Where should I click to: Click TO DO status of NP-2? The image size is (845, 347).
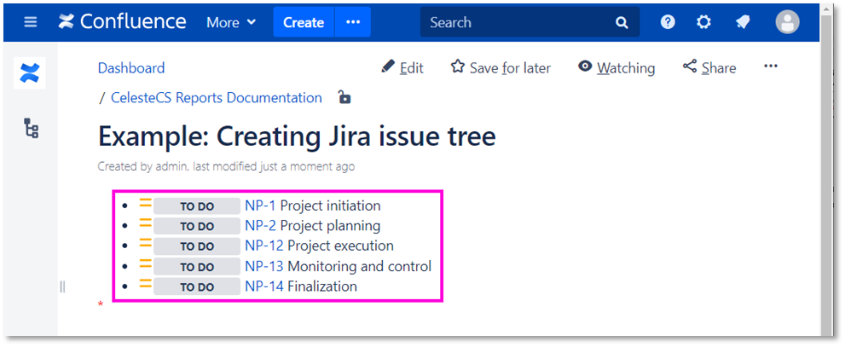point(197,226)
